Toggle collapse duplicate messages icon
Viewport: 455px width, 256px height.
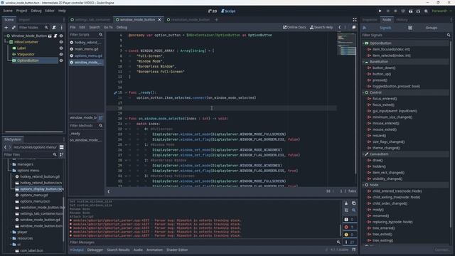click(x=346, y=210)
